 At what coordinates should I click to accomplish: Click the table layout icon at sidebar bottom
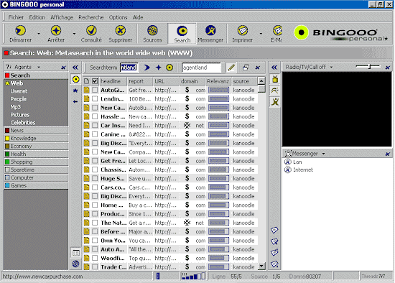pyautogui.click(x=76, y=253)
